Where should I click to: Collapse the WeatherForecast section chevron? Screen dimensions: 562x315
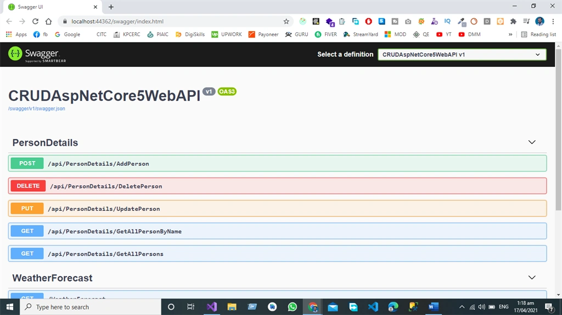[x=531, y=277]
